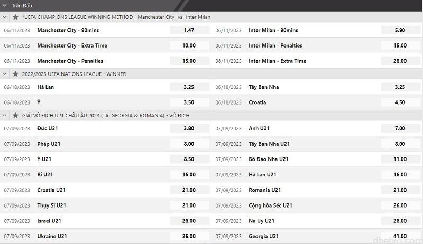The height and width of the screenshot is (244, 423).
Task: Click Romania U21 odds 21.00
Action: 400,190
